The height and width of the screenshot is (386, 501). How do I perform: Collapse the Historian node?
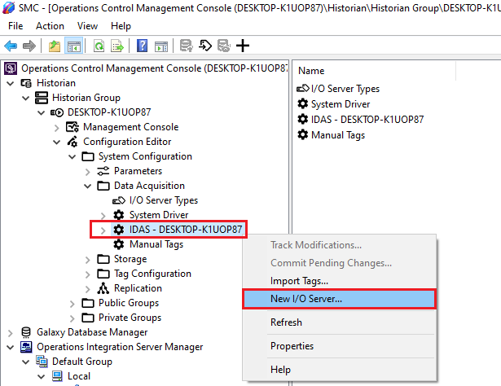(11, 83)
